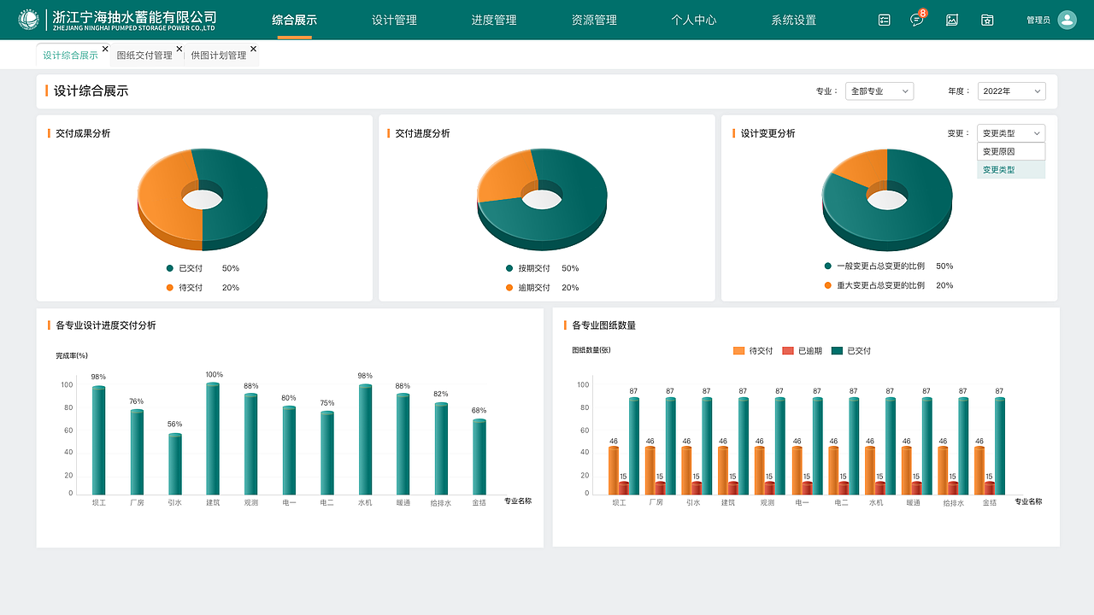
Task: Click the 管理员 avatar icon
Action: point(1066,19)
